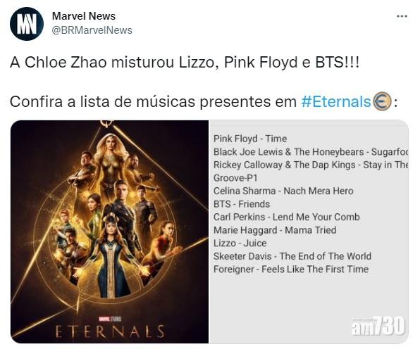The image size is (420, 349).
Task: Click 'Foreigner - Feels Like The First Time'
Action: (291, 269)
